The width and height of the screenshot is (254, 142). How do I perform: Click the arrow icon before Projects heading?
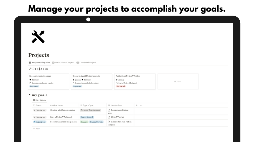tap(30, 69)
